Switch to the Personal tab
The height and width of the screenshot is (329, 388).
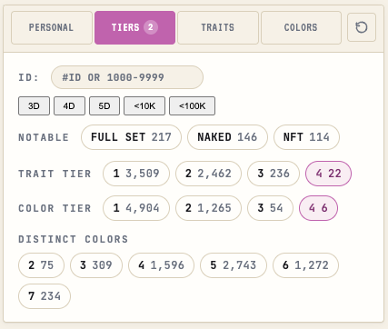pos(52,27)
